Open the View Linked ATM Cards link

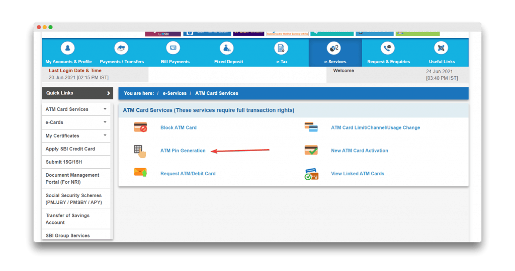coord(358,173)
